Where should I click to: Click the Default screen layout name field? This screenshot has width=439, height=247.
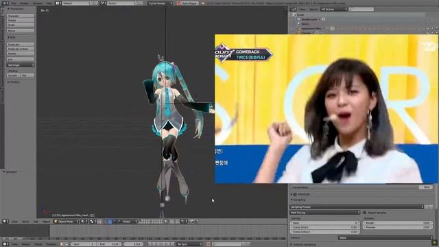pyautogui.click(x=75, y=3)
